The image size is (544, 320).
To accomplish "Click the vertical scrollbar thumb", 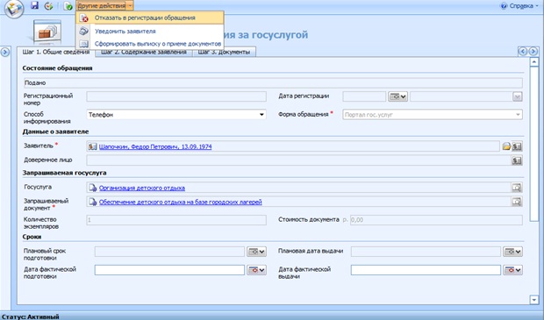I will [x=534, y=144].
